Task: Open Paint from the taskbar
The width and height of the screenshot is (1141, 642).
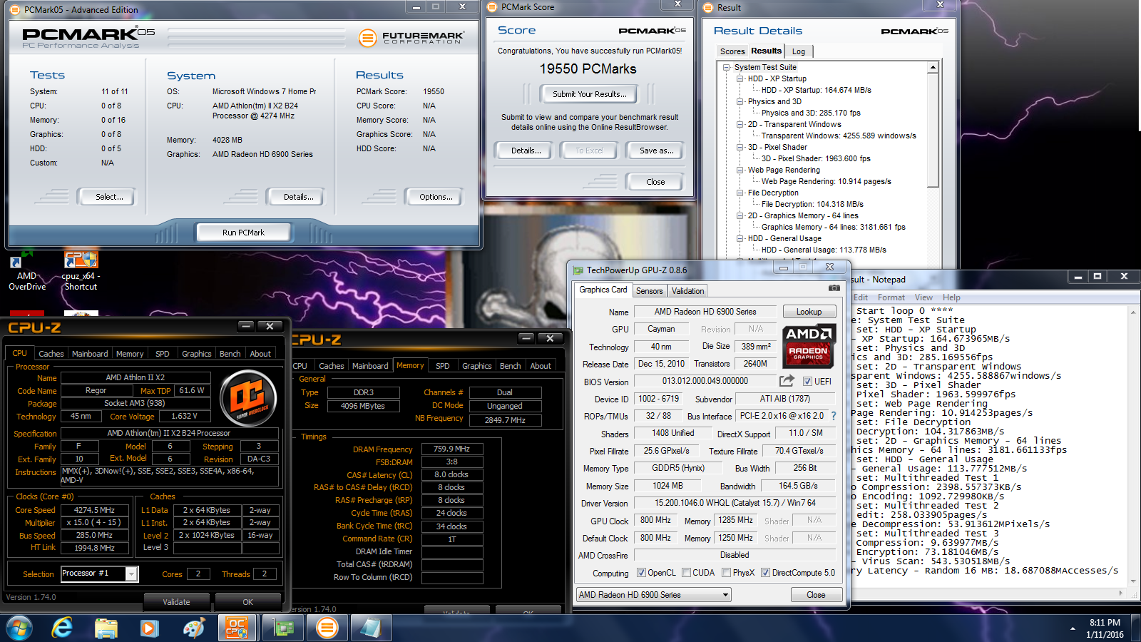Action: 193,628
